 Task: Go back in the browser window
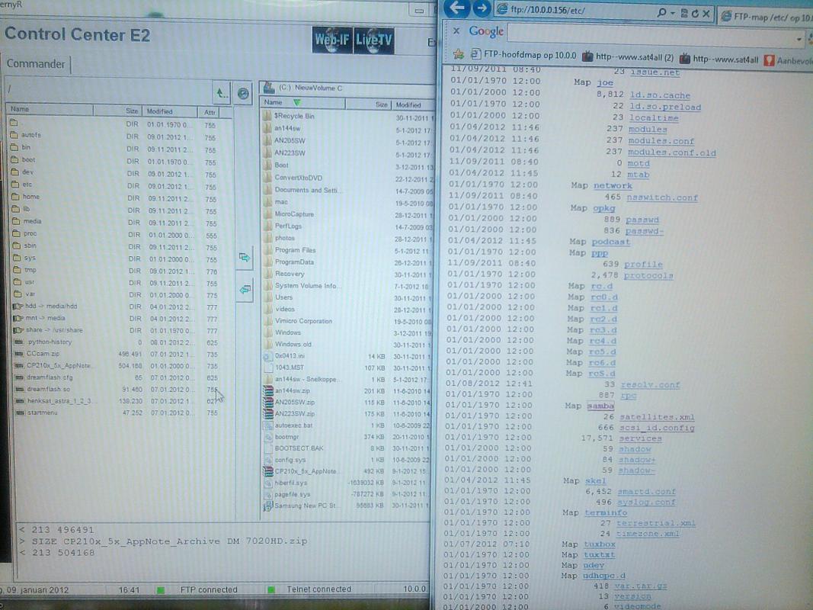coord(457,8)
